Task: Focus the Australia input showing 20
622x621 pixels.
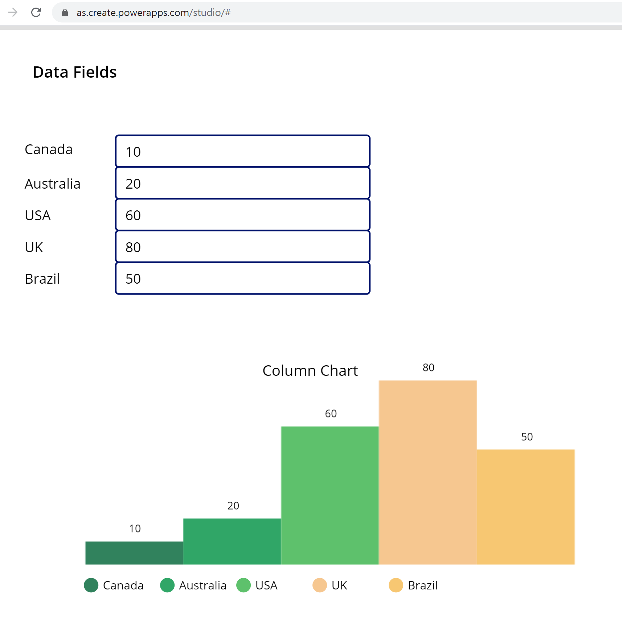Action: click(242, 183)
